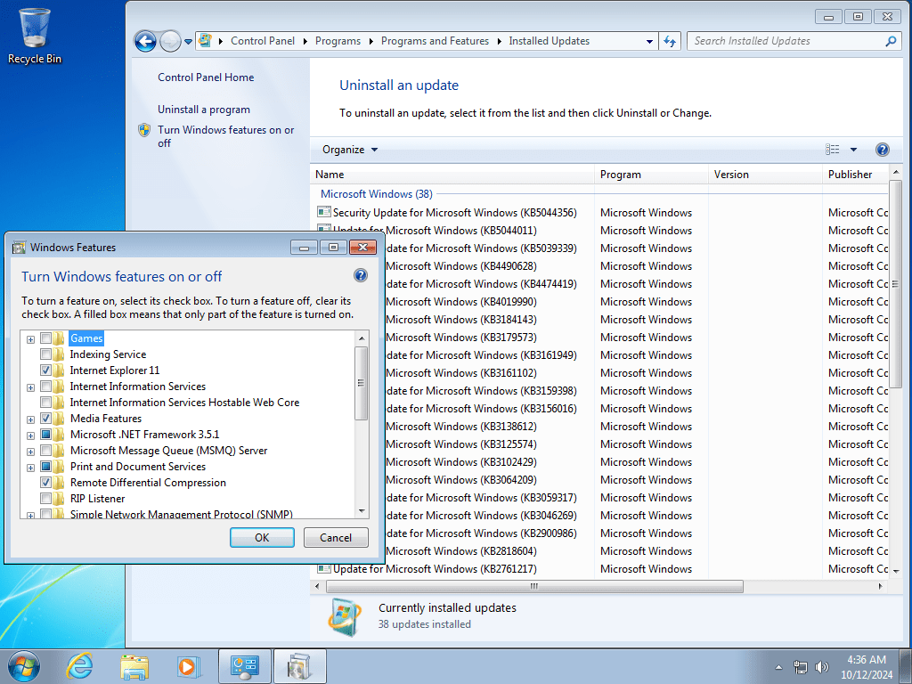Collapse the Microsoft Windows (38) group
The width and height of the screenshot is (912, 684).
coord(377,193)
